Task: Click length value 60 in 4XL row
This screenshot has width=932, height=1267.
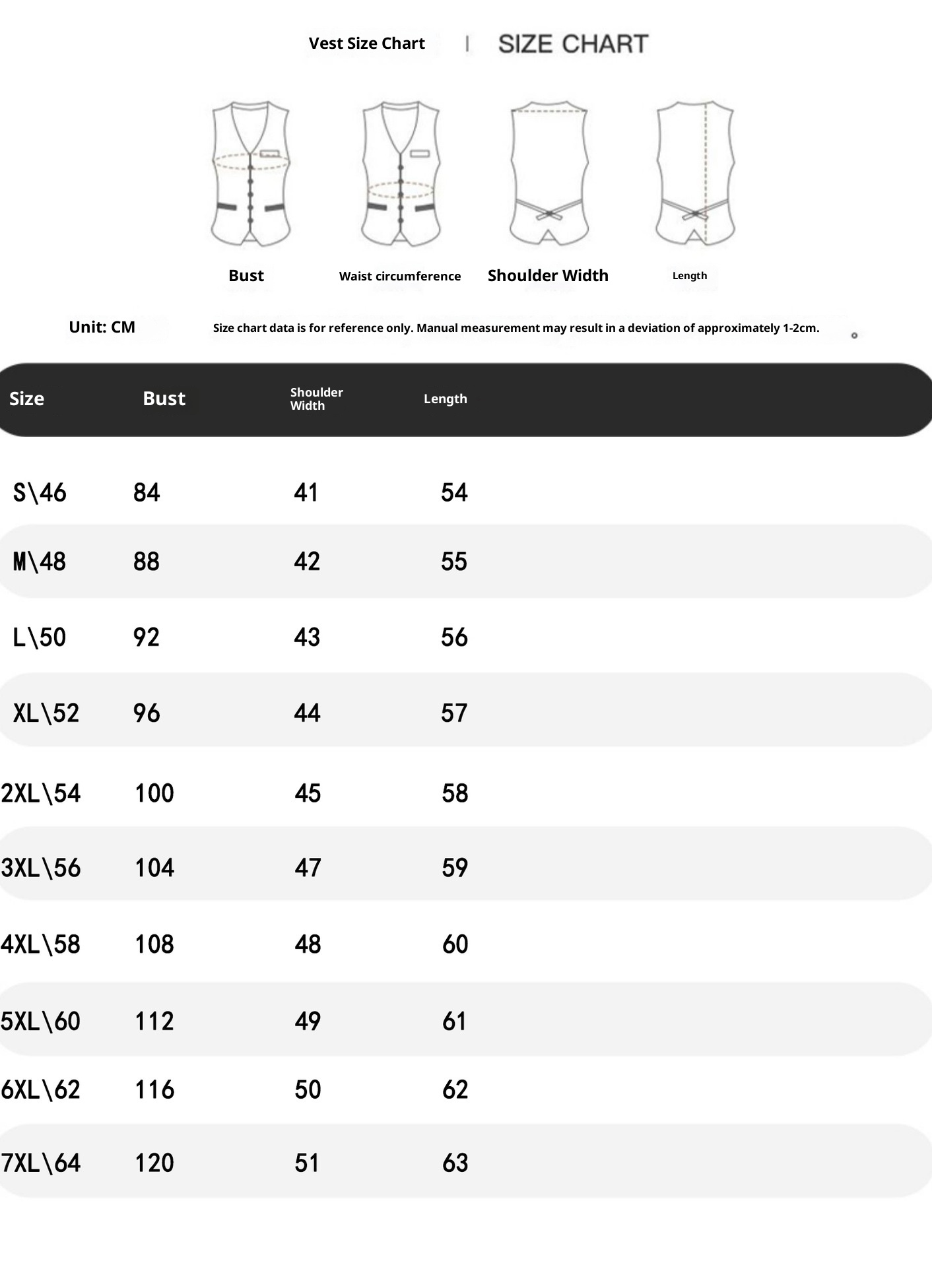Action: pos(455,944)
